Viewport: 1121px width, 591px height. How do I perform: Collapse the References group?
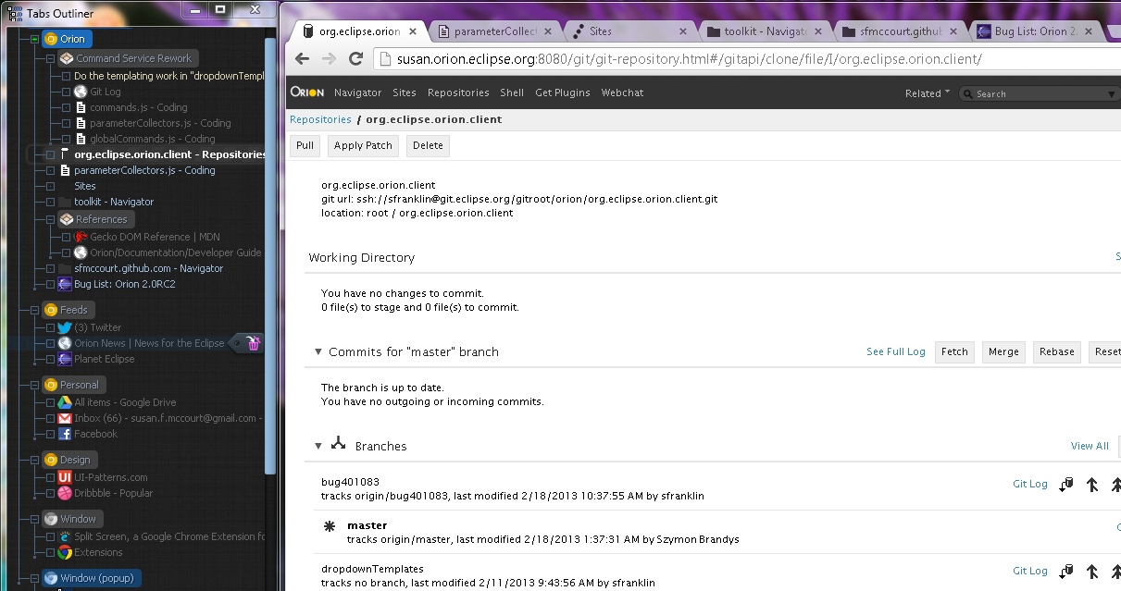pyautogui.click(x=51, y=219)
